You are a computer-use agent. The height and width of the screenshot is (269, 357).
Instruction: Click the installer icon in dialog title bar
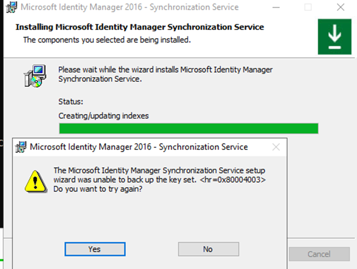pos(21,147)
